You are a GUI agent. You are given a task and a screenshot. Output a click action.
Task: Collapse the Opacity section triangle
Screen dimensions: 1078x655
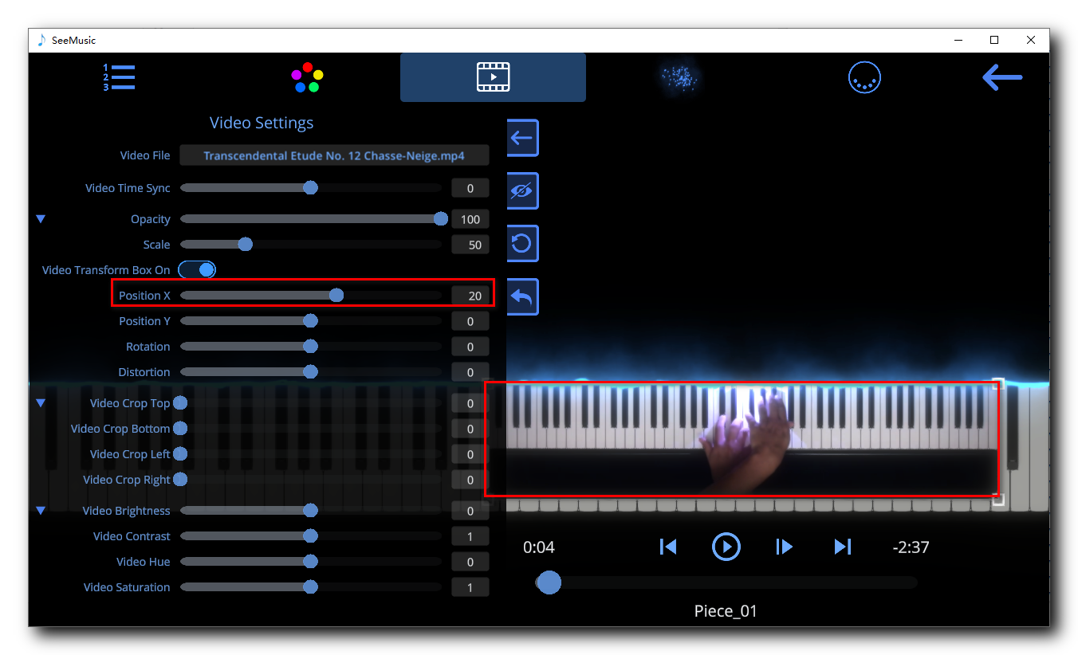41,218
